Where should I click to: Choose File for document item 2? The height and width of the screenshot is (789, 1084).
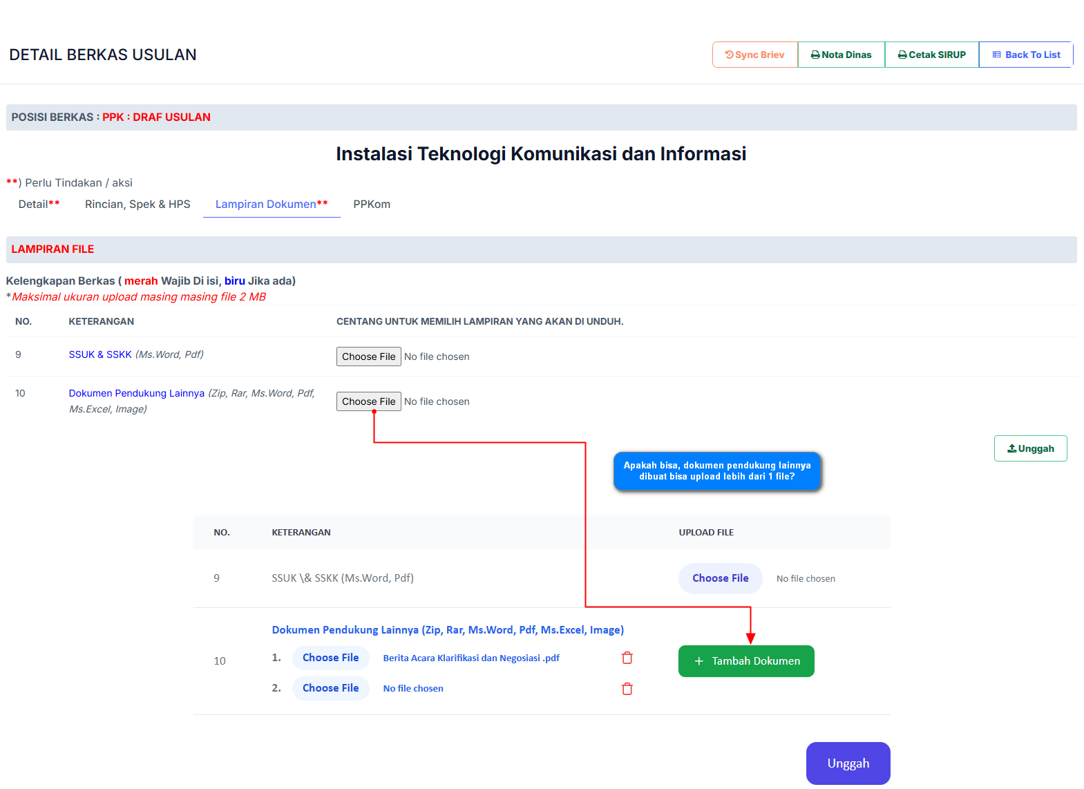click(330, 688)
